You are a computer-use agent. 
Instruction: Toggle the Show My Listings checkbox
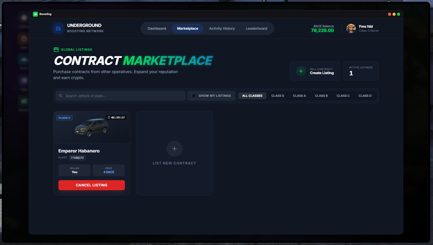coord(194,96)
